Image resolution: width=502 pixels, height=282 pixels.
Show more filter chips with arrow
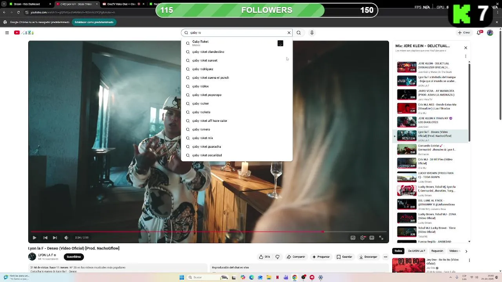click(466, 251)
